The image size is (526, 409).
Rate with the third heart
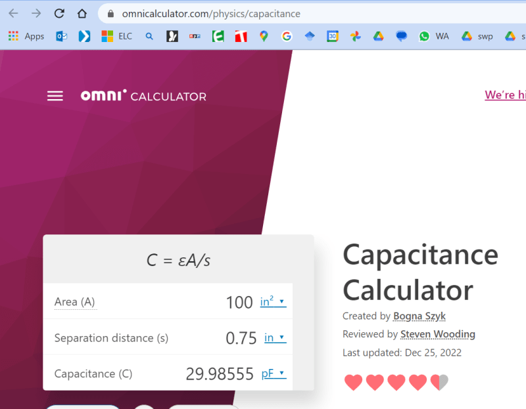[396, 382]
